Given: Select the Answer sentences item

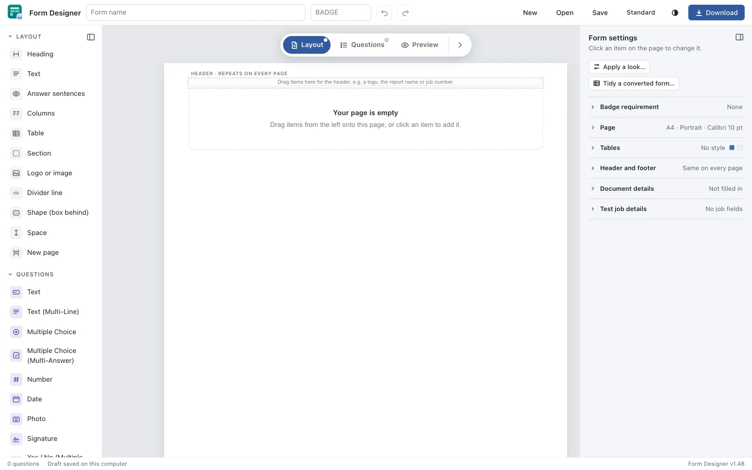Looking at the screenshot, I should [51, 94].
